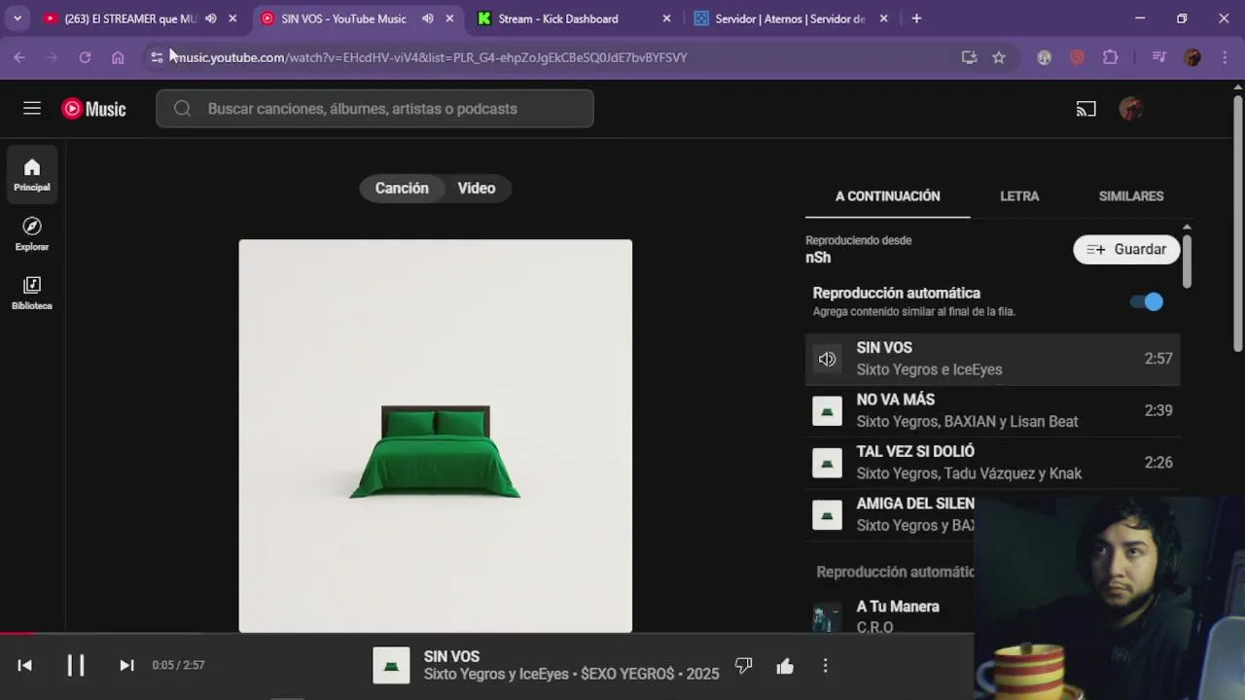Click the song progress bar
The height and width of the screenshot is (700, 1245).
pyautogui.click(x=486, y=634)
